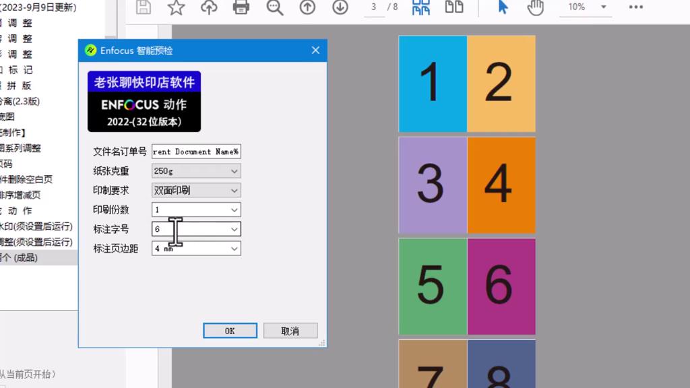Go to next page with down arrow icon

coord(339,7)
